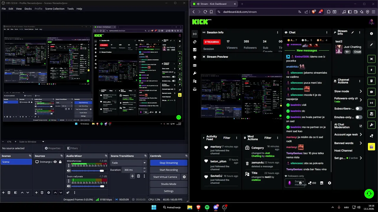Open Kick sidebar community users icon
378x212 pixels.
(195, 81)
